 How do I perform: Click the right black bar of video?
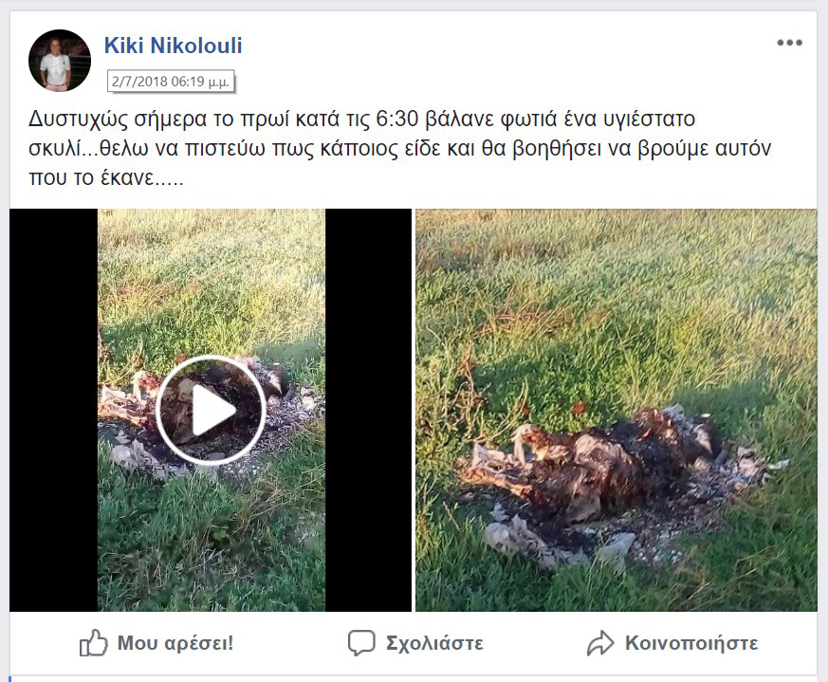(x=368, y=410)
